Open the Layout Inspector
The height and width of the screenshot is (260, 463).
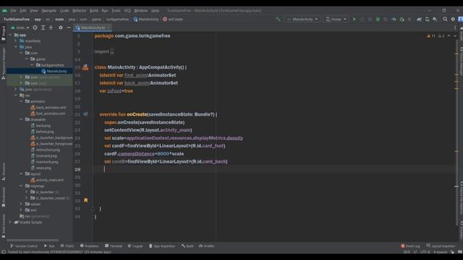[x=441, y=246]
